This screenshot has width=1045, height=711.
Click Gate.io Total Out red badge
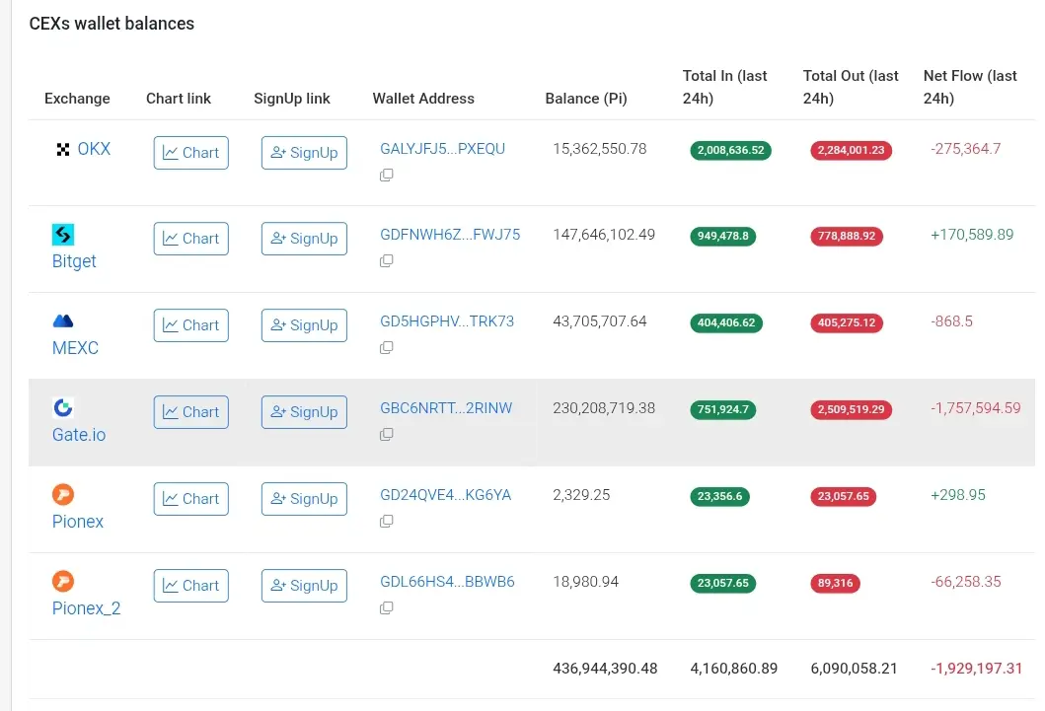click(851, 409)
